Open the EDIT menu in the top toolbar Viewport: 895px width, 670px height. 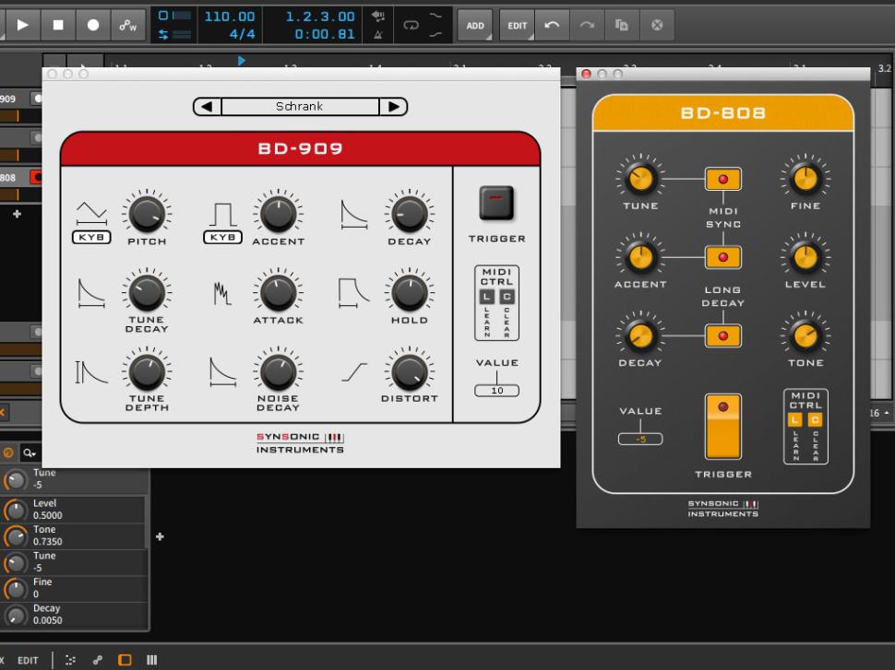click(516, 25)
